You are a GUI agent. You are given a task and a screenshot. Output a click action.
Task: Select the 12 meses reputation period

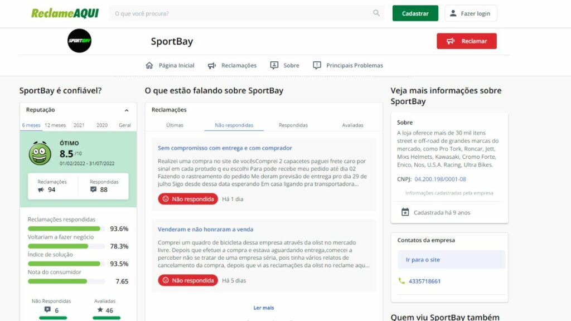pos(55,125)
